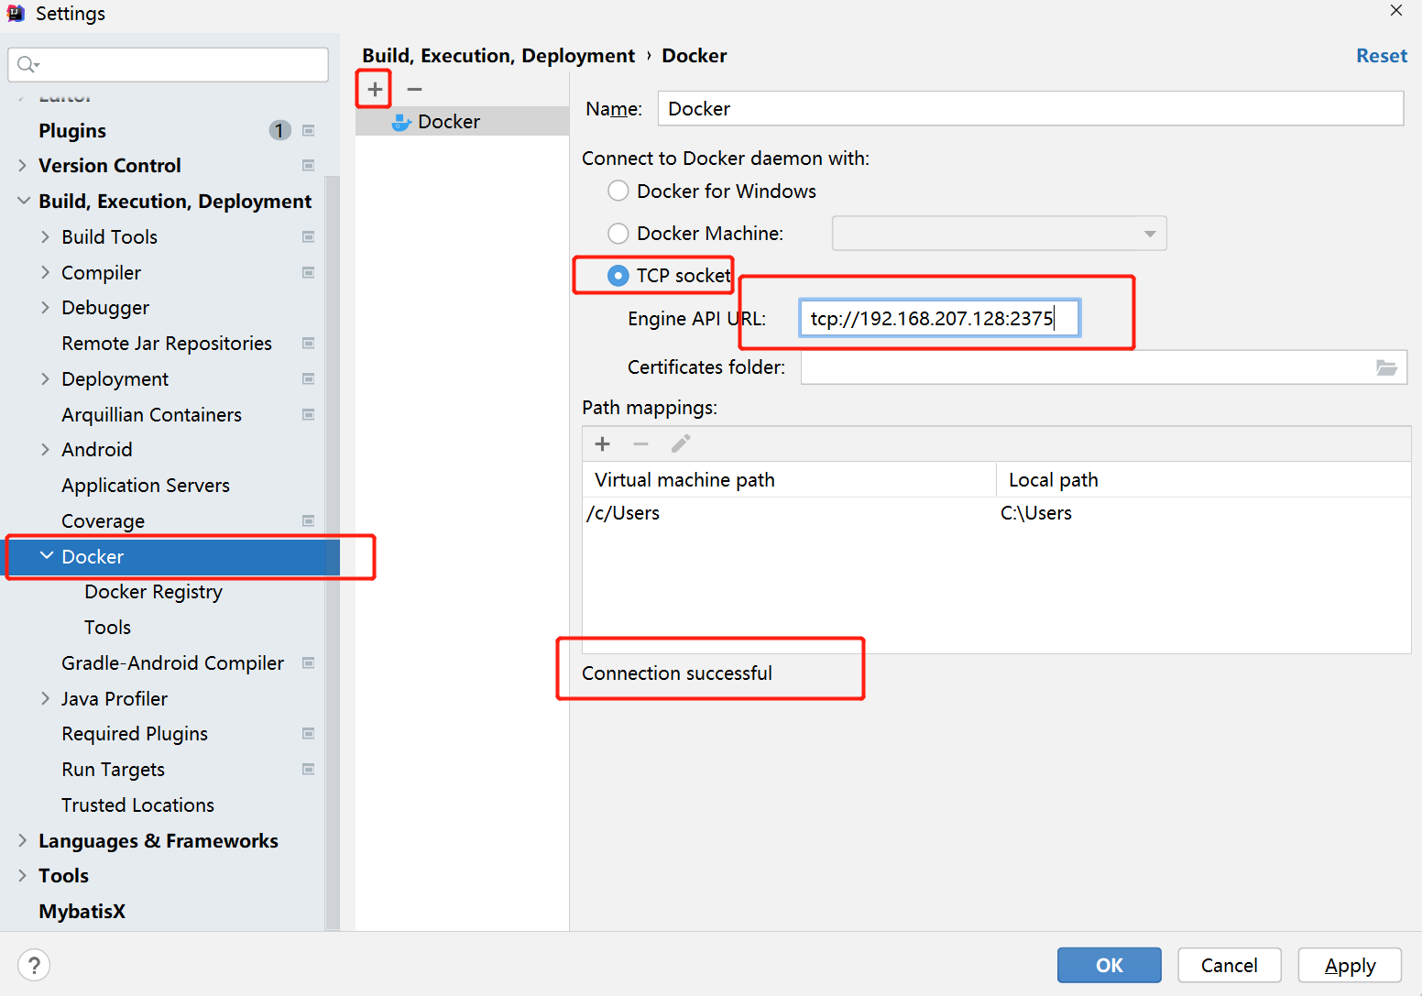Collapse the Docker tree node
The width and height of the screenshot is (1422, 996).
point(46,556)
